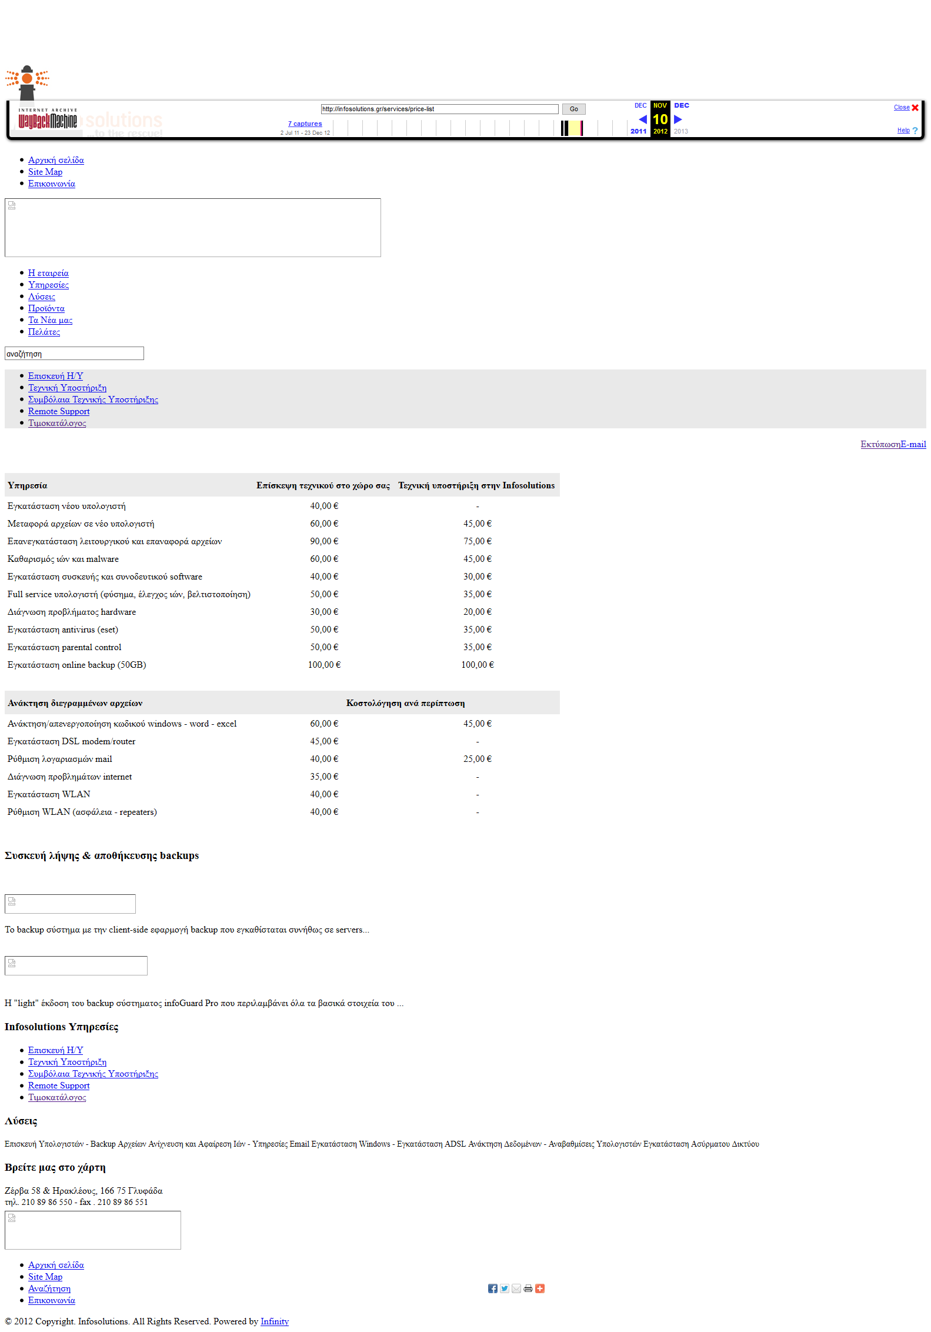The image size is (931, 1332).
Task: Share page via Facebook icon
Action: tap(492, 1288)
